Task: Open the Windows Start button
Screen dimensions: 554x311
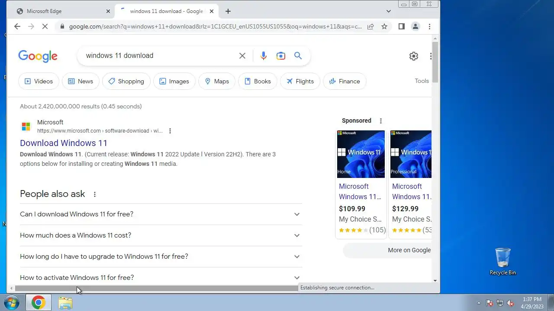Action: point(12,303)
